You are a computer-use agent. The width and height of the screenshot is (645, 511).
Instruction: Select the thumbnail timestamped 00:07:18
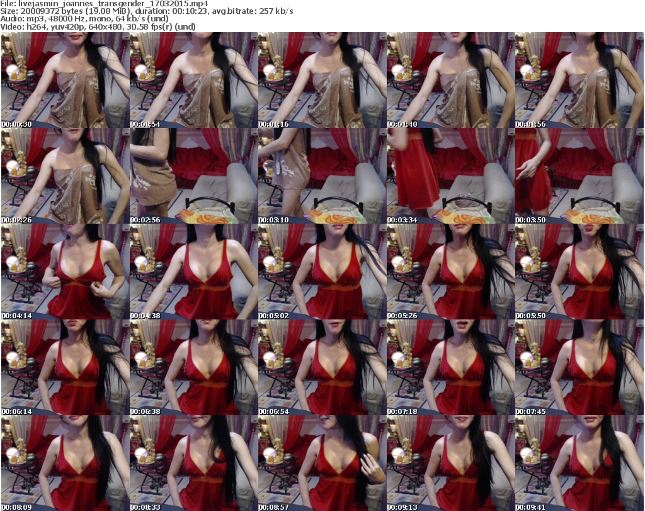[450, 368]
